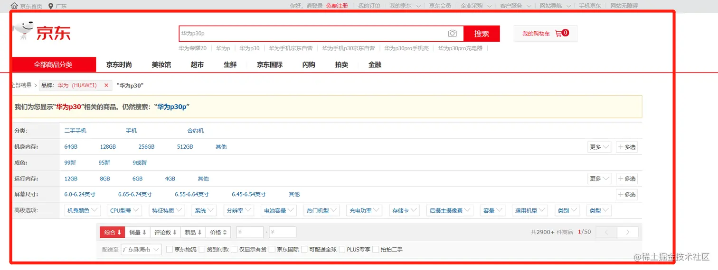
Task: Go to the next results page arrow
Action: (x=628, y=232)
